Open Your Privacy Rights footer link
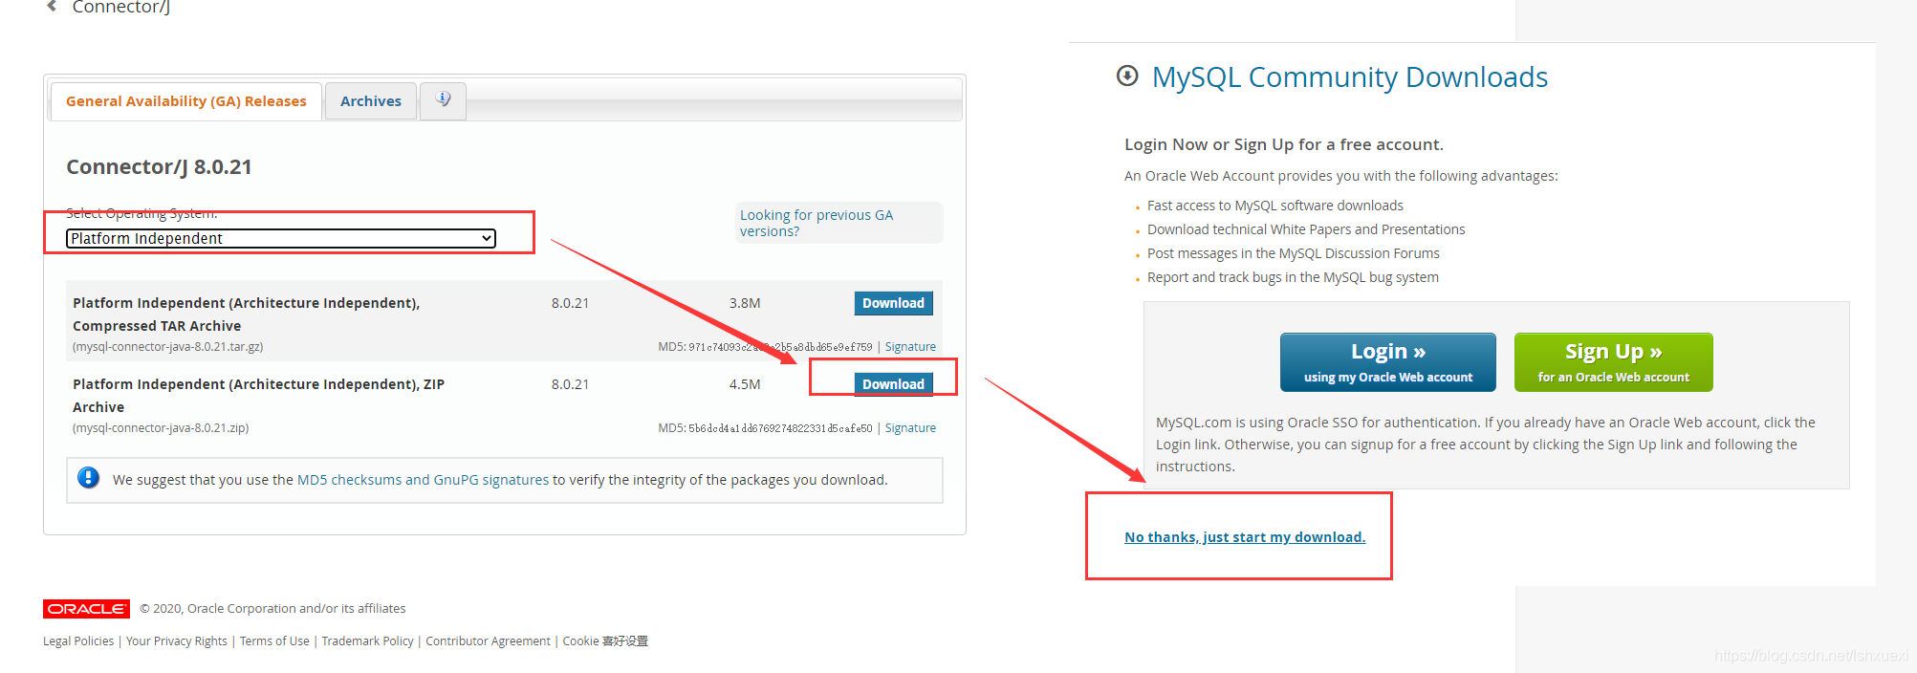 click(177, 641)
